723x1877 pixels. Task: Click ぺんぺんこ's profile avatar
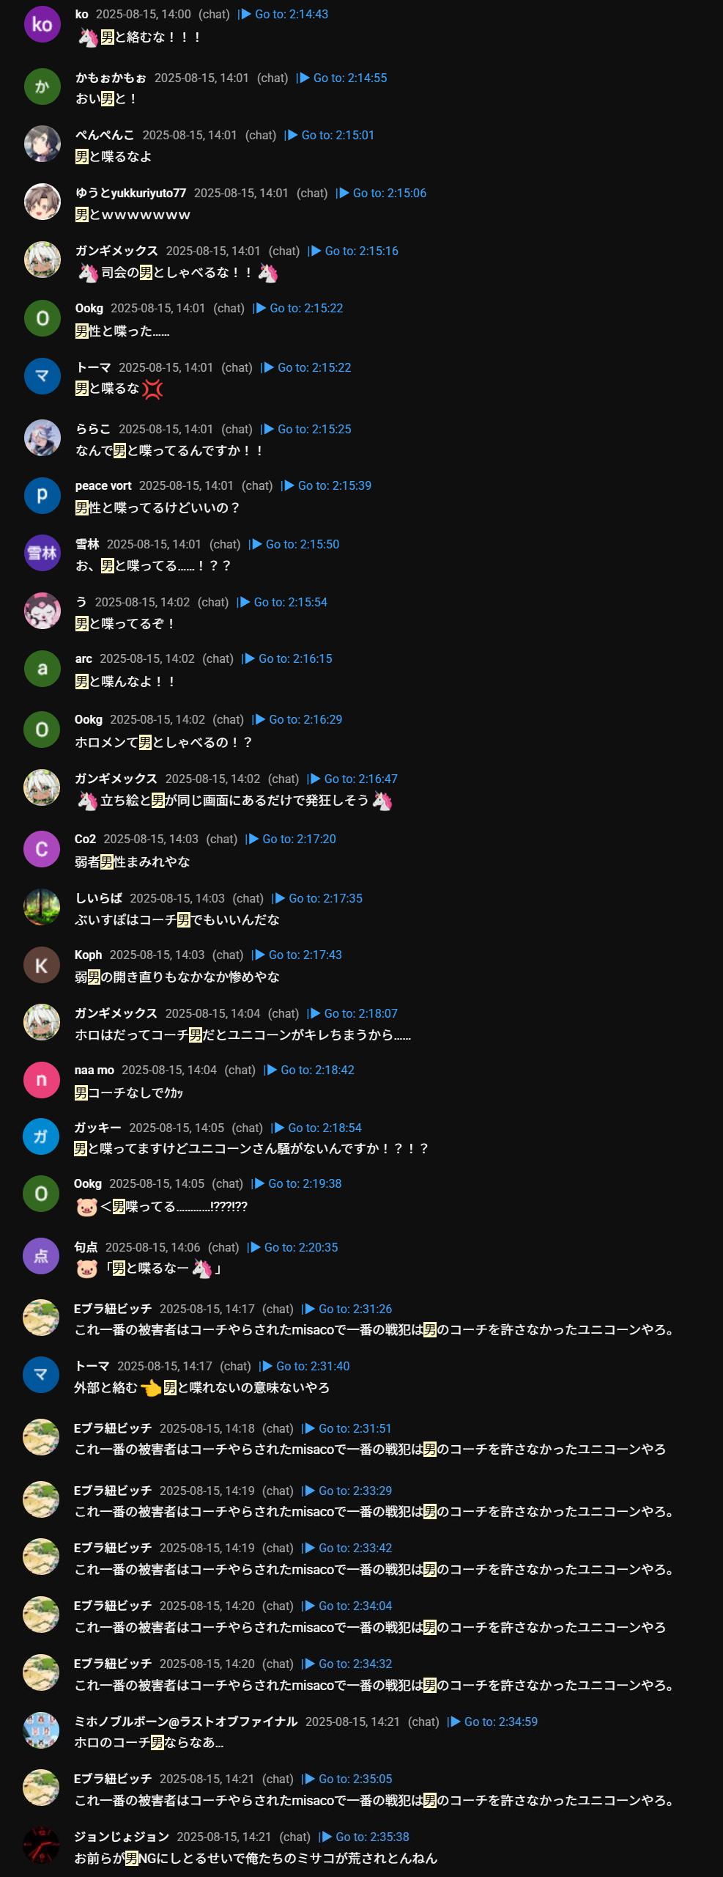click(42, 144)
